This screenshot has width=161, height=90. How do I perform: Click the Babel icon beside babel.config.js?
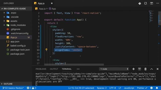pos(8,45)
